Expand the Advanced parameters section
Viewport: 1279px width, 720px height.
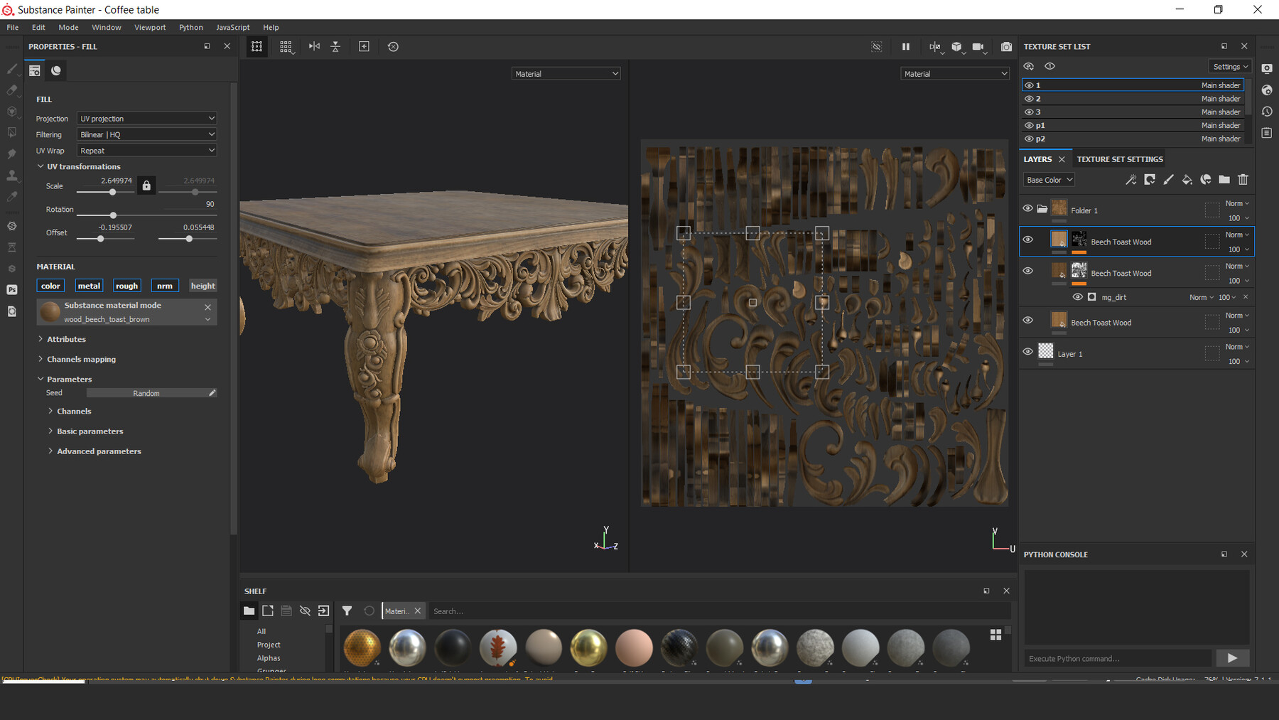(99, 451)
